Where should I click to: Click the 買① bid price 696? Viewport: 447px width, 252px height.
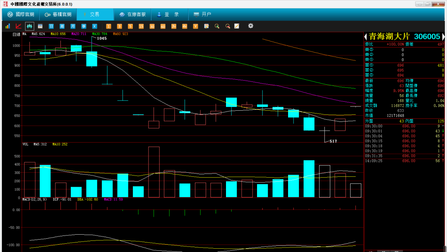coord(401,65)
